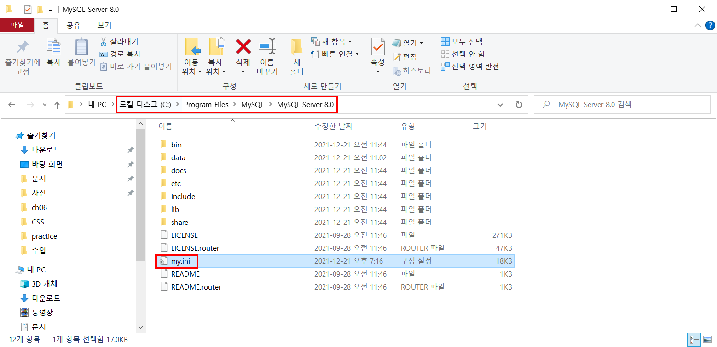Screen dimensions: 717x347
Task: Switch to the 홈 (Home) tab
Action: [46, 25]
